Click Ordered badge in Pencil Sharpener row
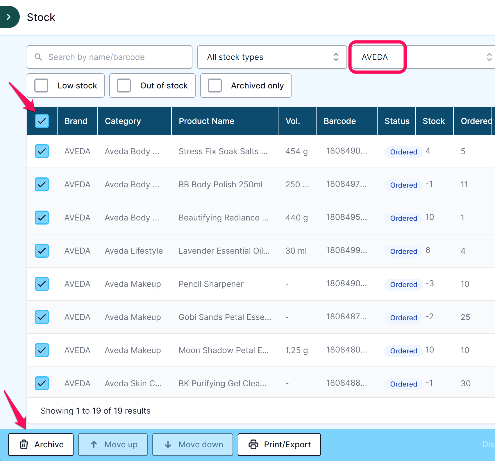Viewport: 495px width, 461px height. tap(403, 284)
